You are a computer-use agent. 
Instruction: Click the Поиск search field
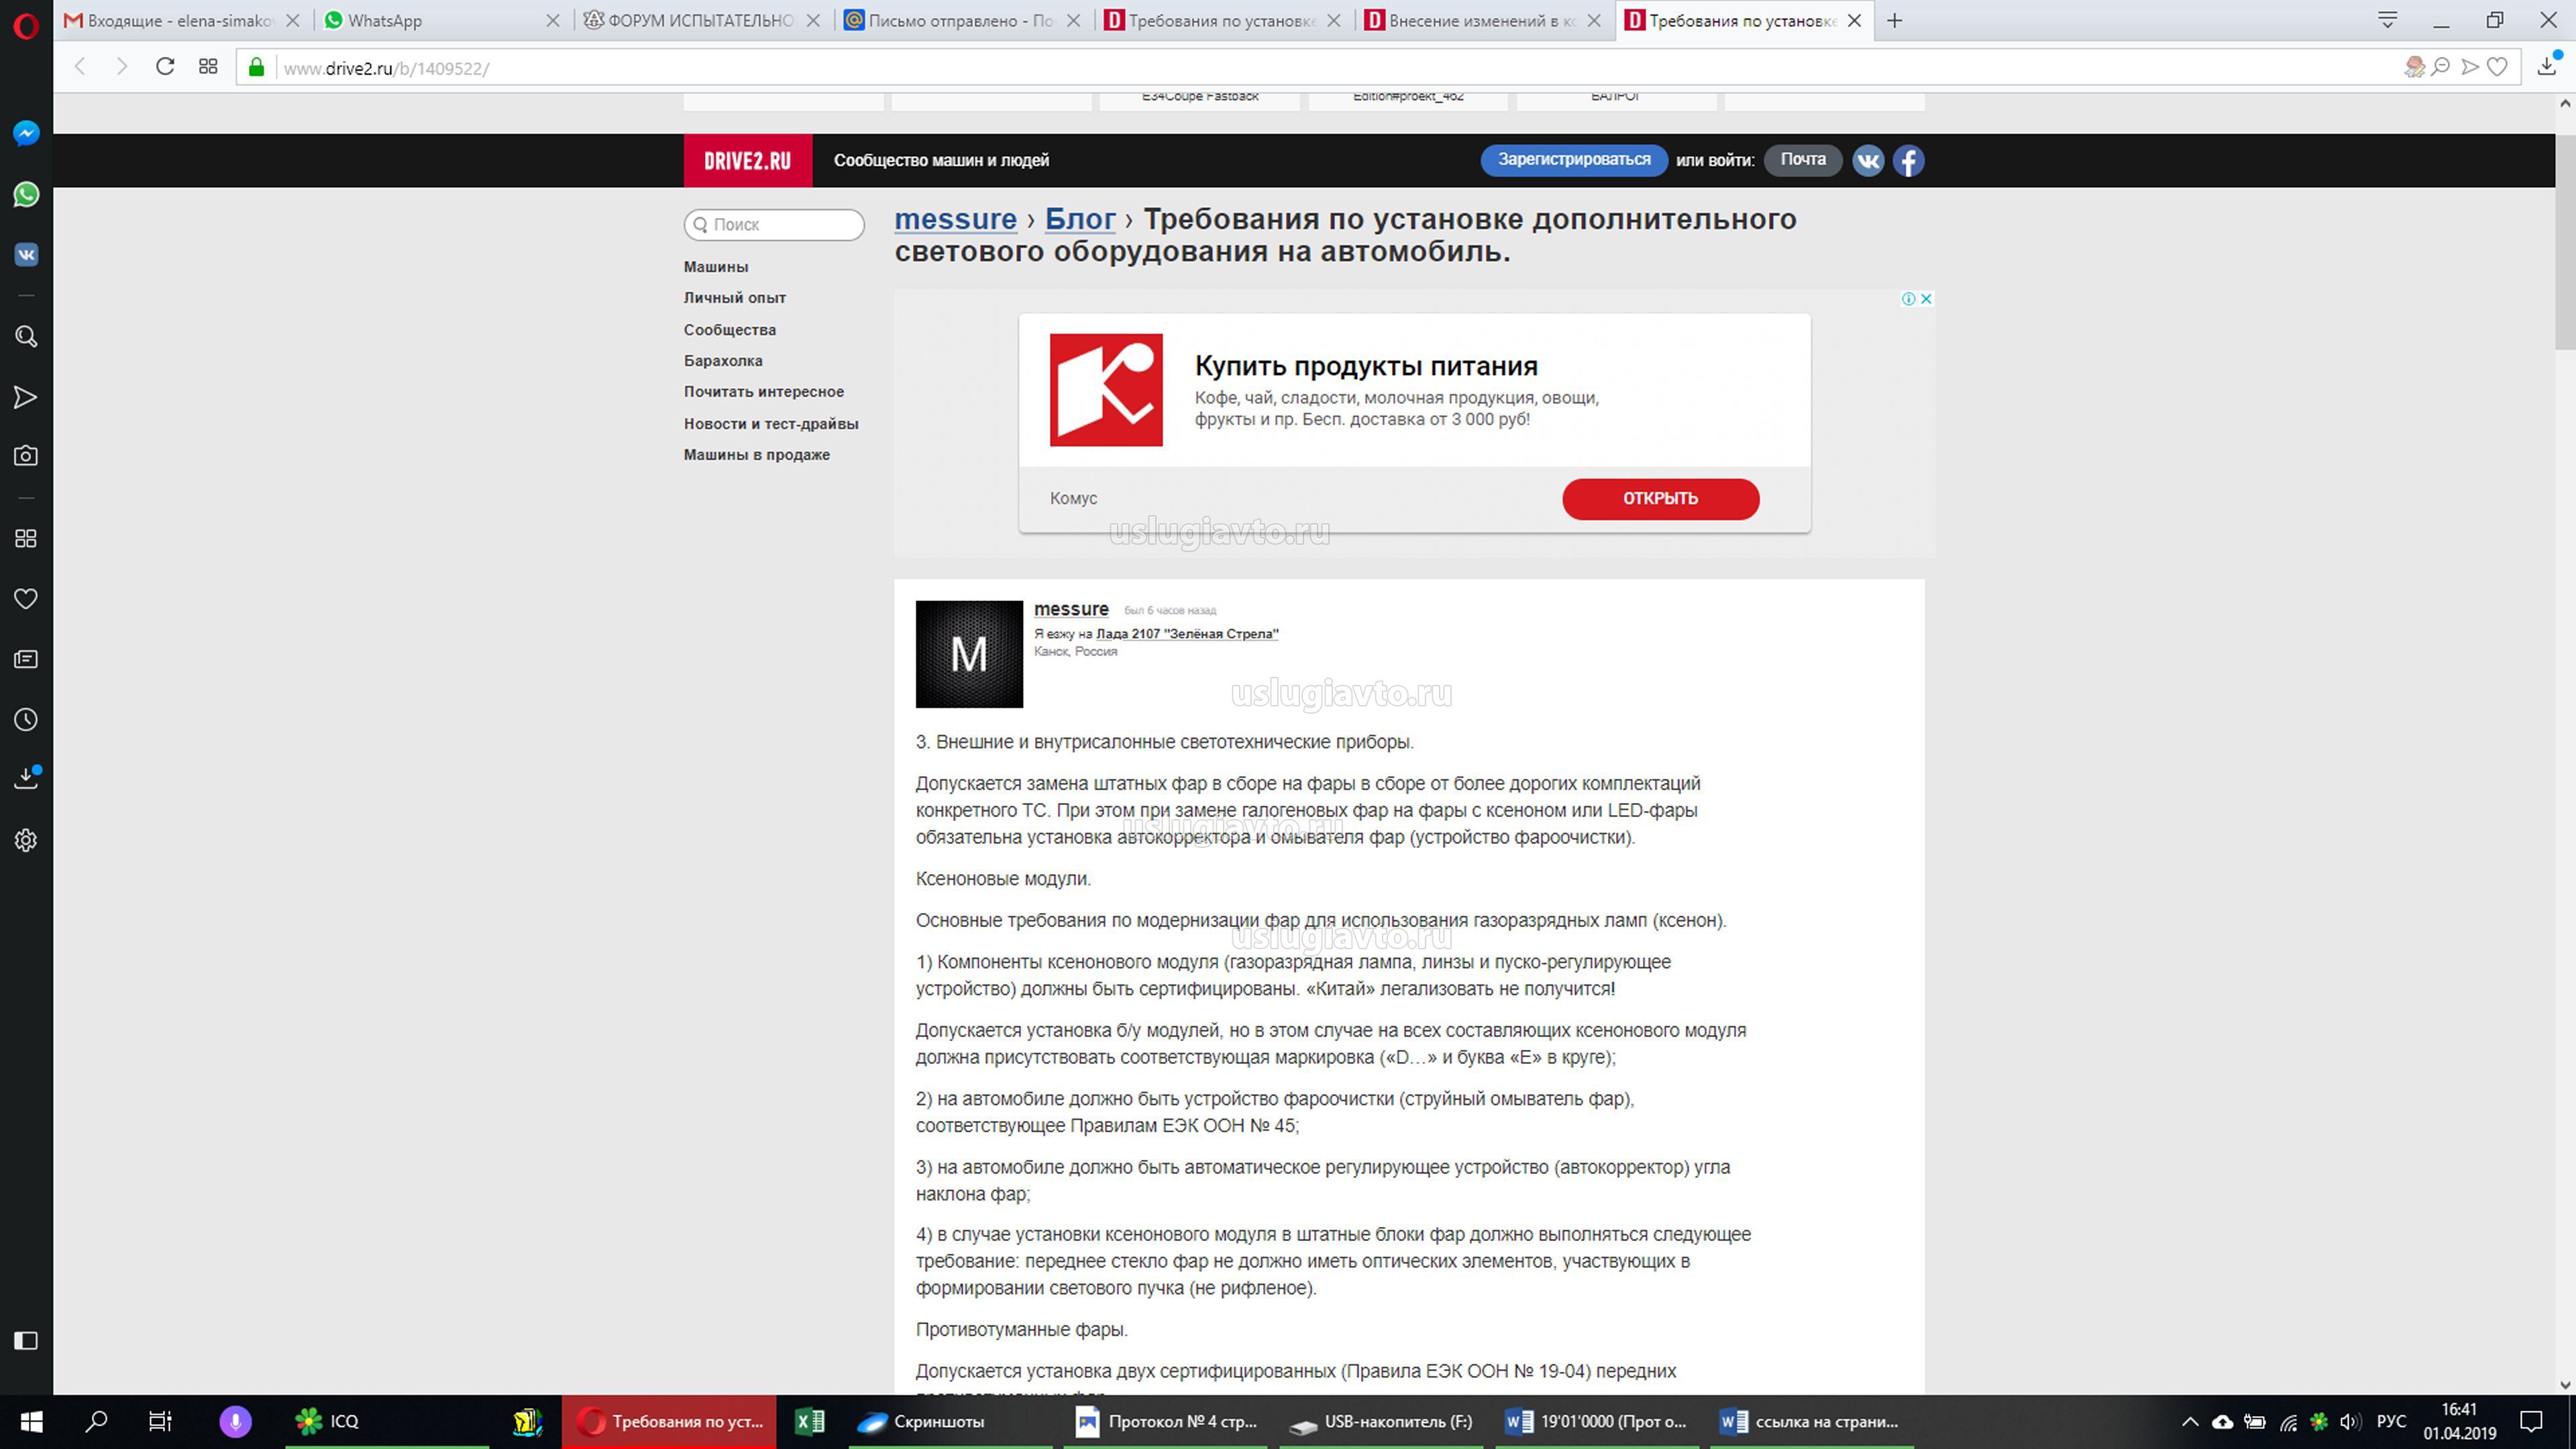(x=775, y=225)
